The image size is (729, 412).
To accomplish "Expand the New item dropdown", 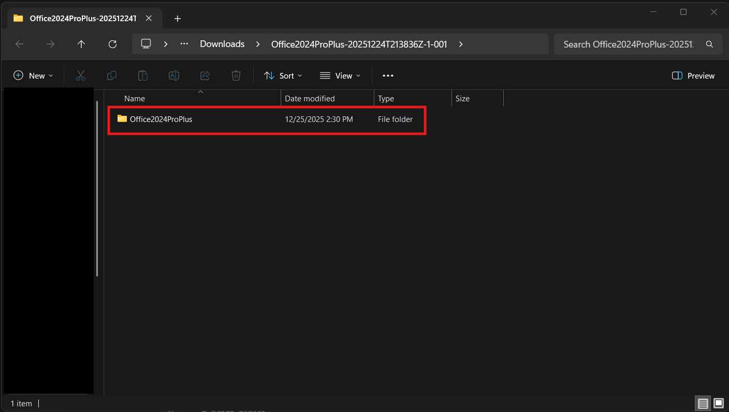I will point(33,75).
